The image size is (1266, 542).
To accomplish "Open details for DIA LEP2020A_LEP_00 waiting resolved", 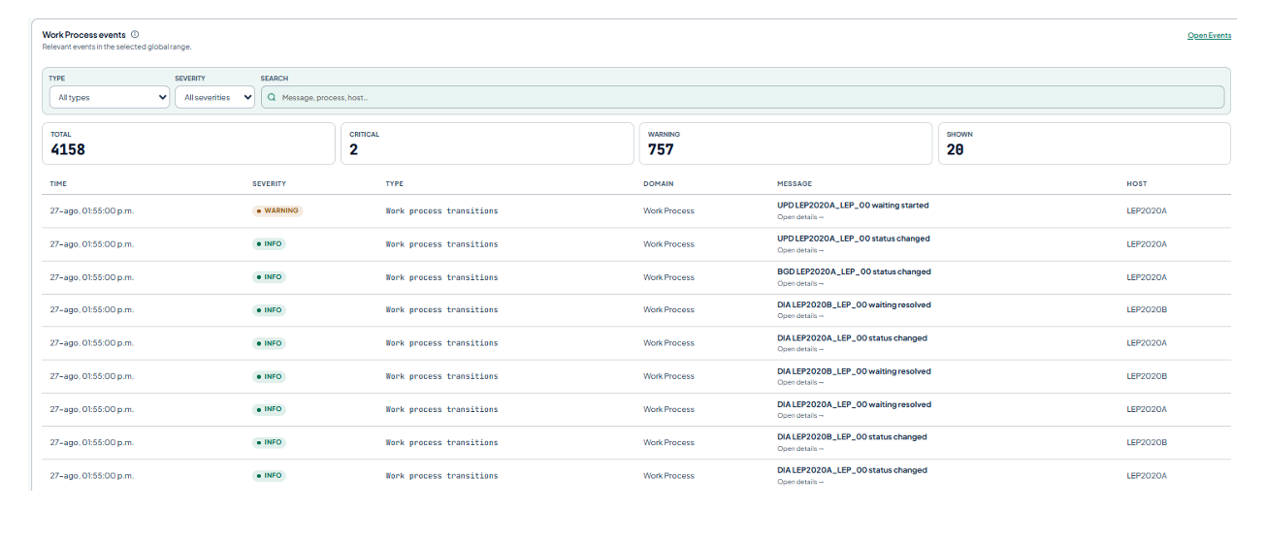I will pos(800,416).
